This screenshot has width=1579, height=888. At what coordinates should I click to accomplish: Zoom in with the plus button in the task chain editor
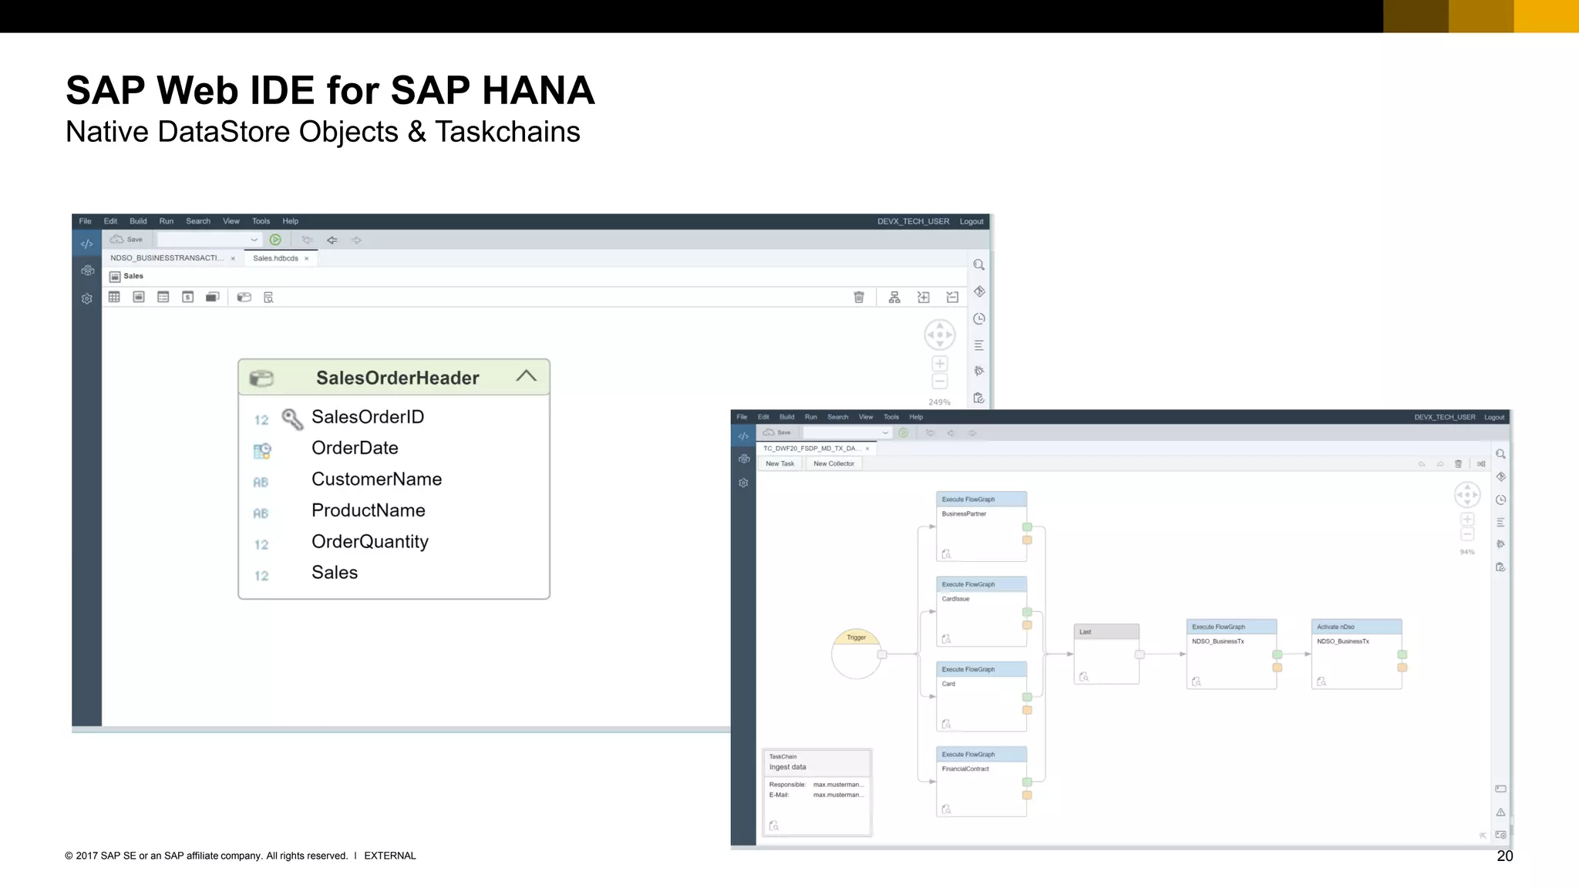(x=1467, y=520)
